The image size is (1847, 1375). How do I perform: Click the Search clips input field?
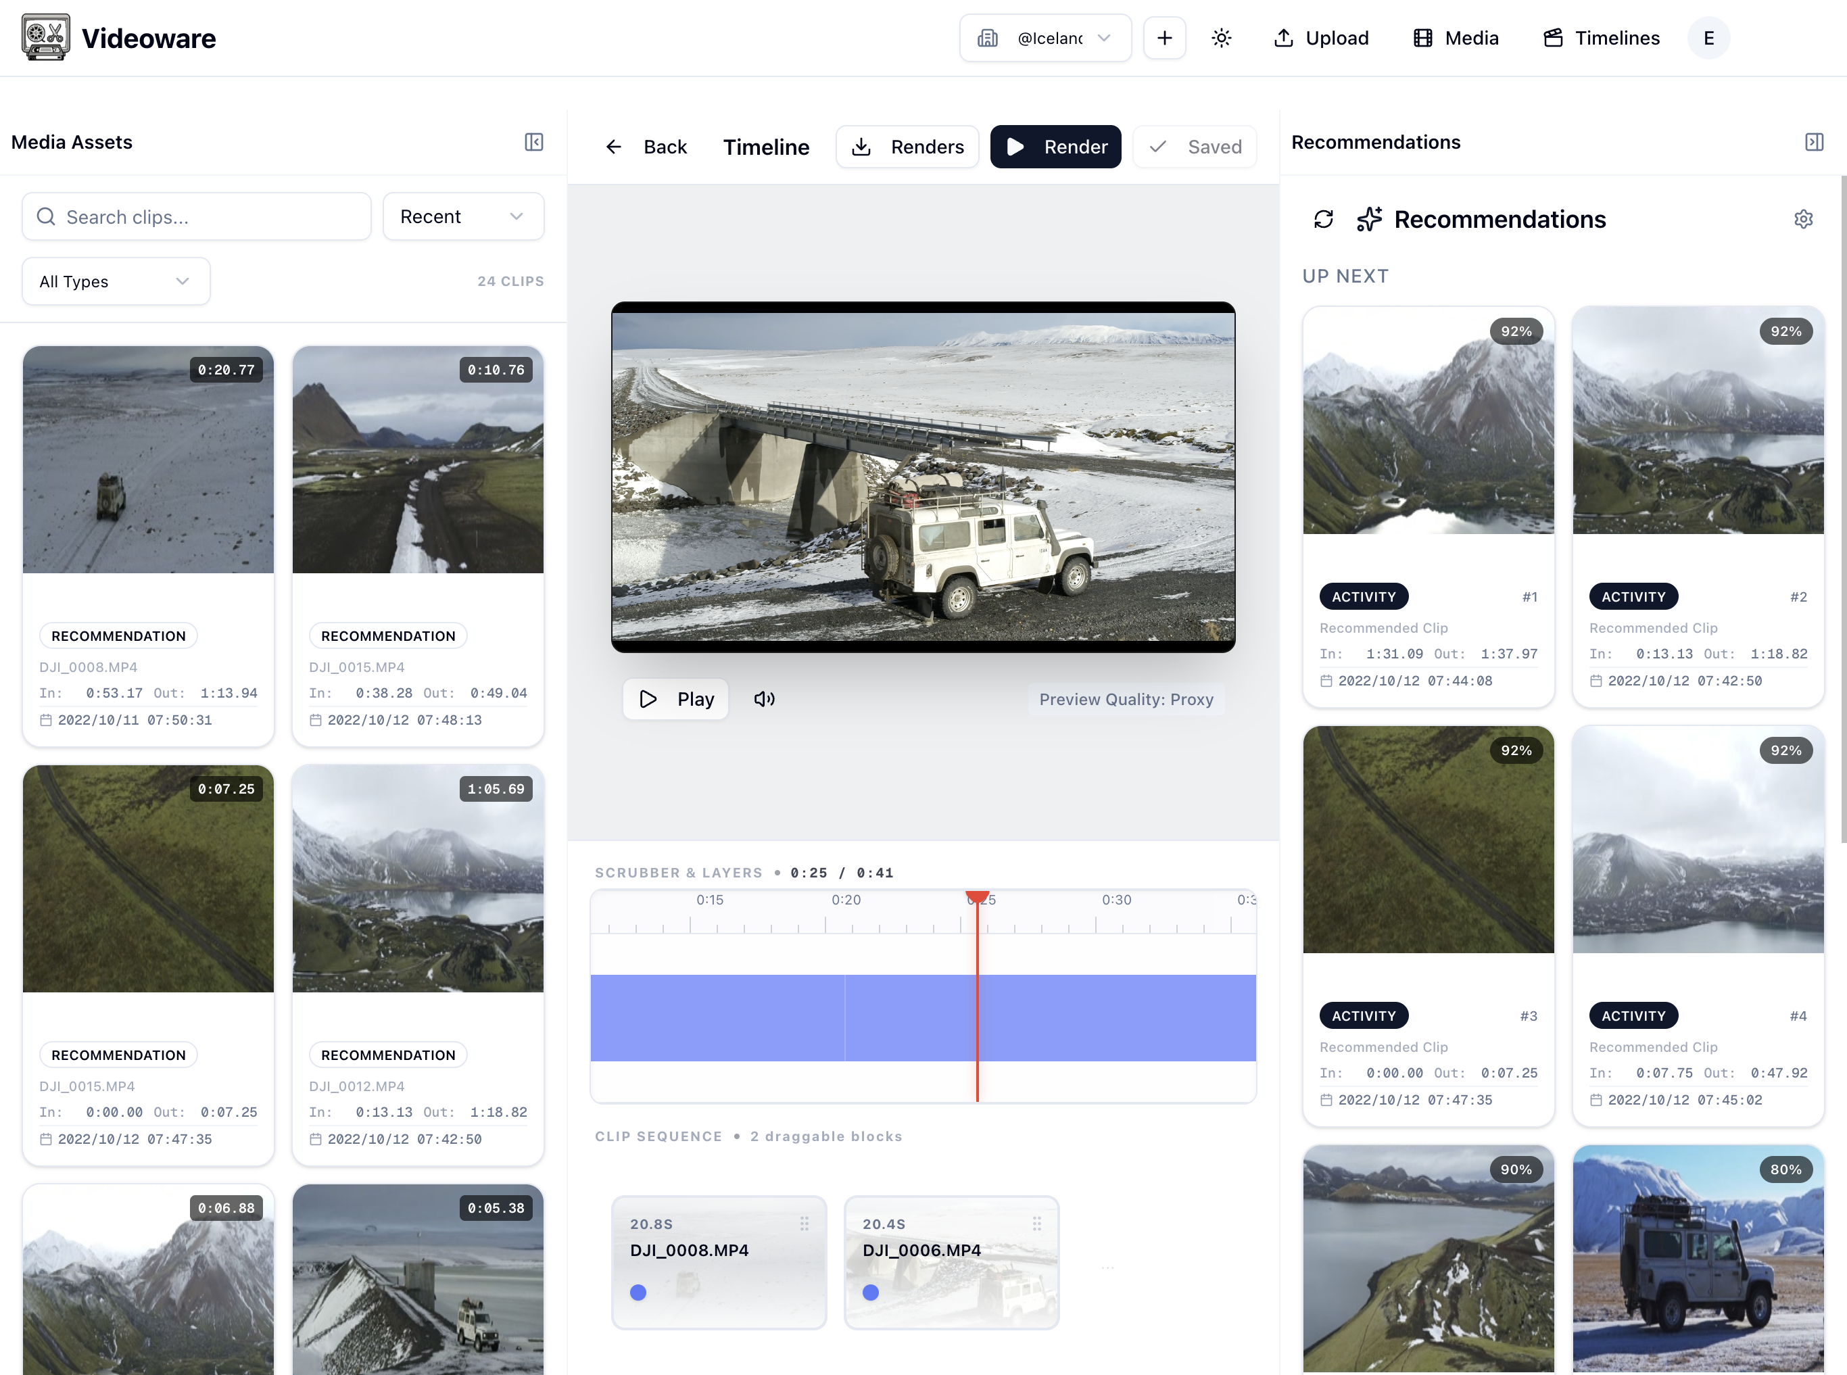(197, 216)
